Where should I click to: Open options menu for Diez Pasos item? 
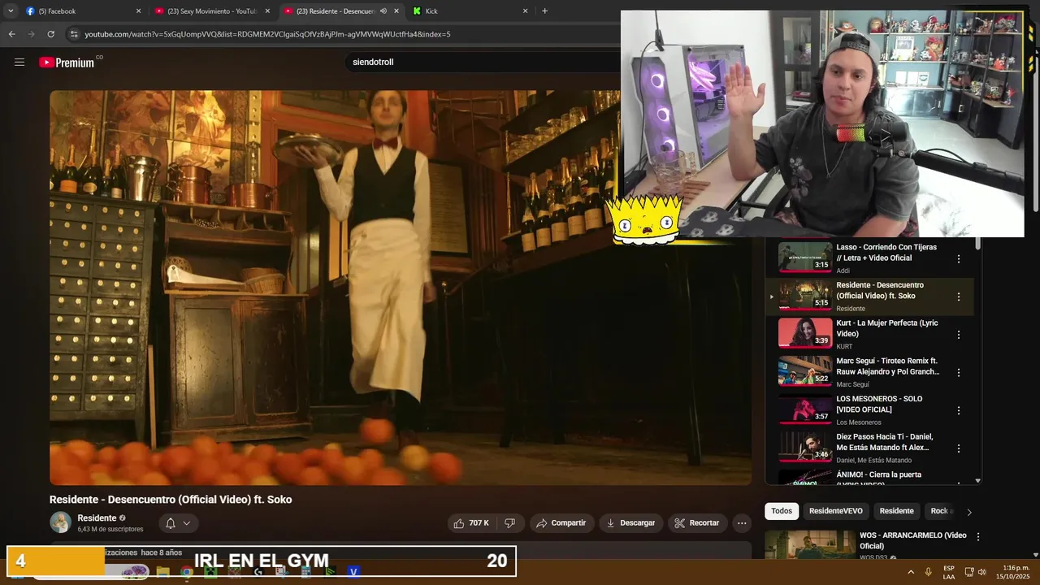(959, 448)
